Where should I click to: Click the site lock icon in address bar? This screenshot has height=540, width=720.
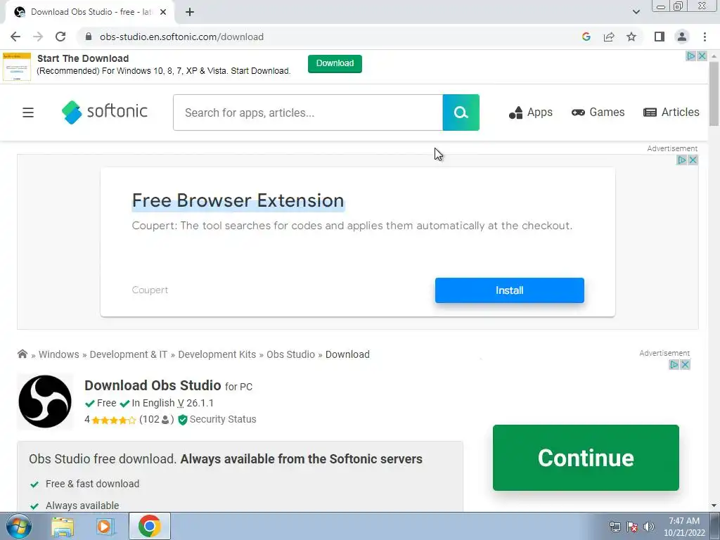[x=89, y=37]
